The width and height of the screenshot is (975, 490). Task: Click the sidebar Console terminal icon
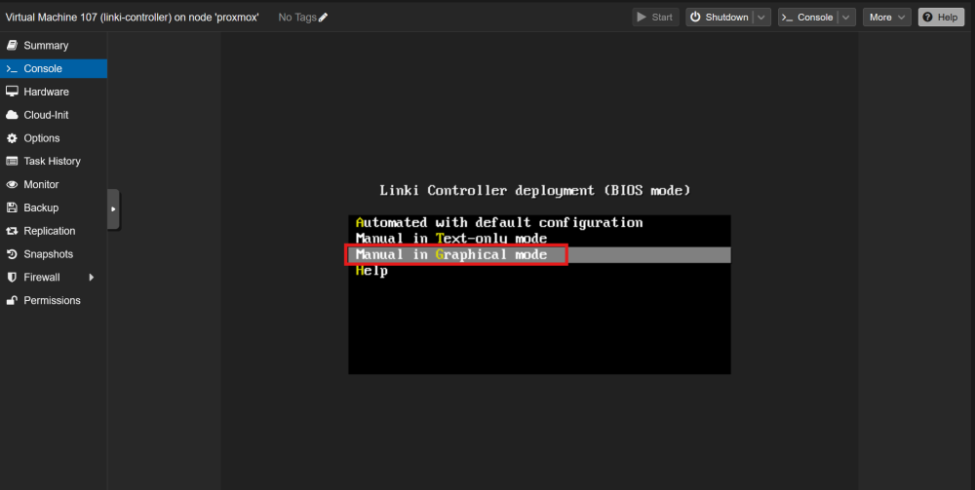coord(12,68)
